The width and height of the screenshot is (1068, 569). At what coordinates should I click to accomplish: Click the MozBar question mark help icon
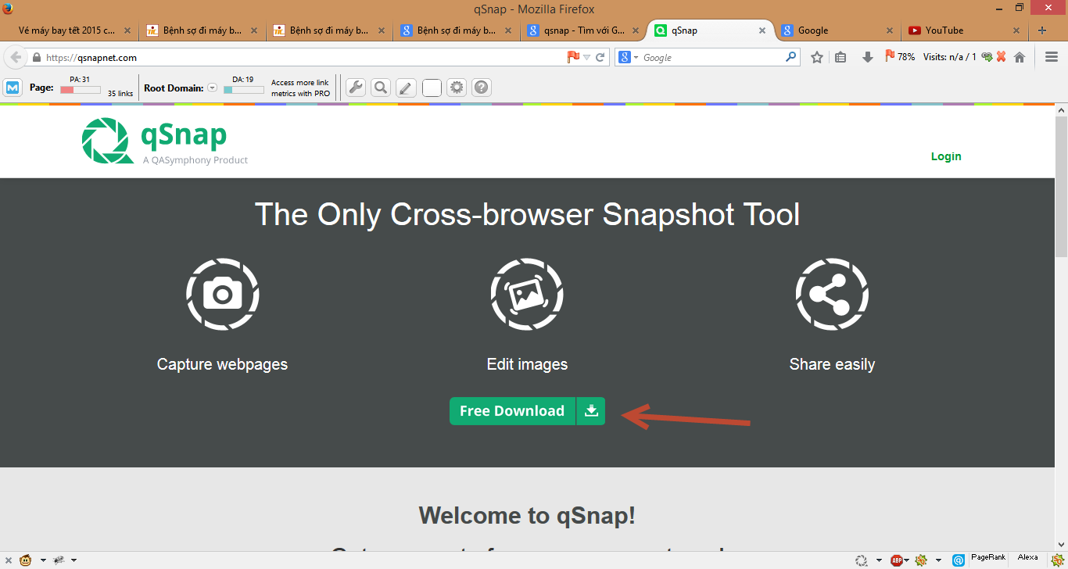tap(482, 88)
